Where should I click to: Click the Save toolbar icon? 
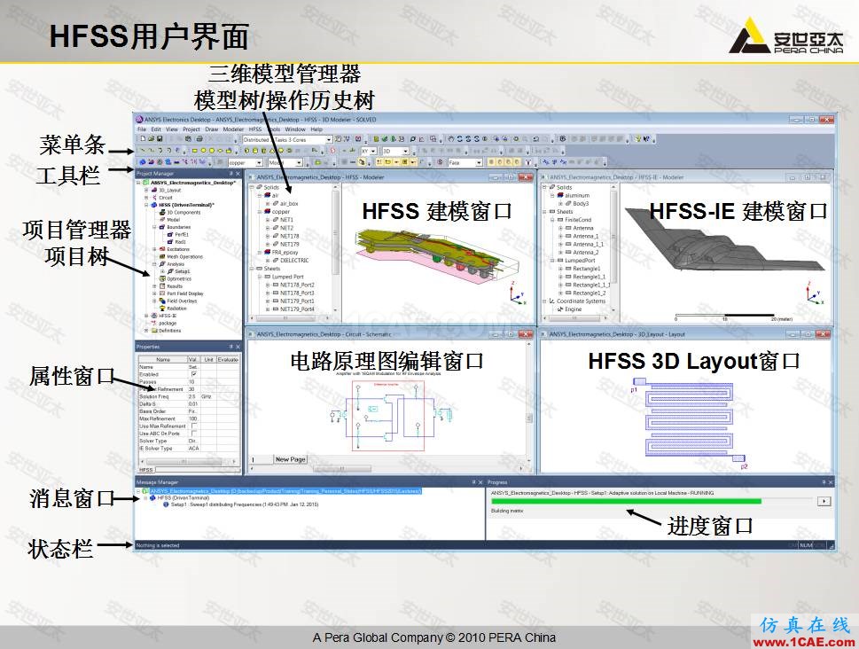[x=160, y=139]
